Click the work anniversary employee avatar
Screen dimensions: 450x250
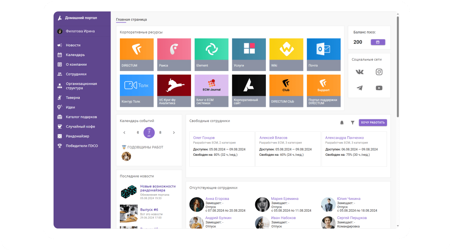click(126, 156)
